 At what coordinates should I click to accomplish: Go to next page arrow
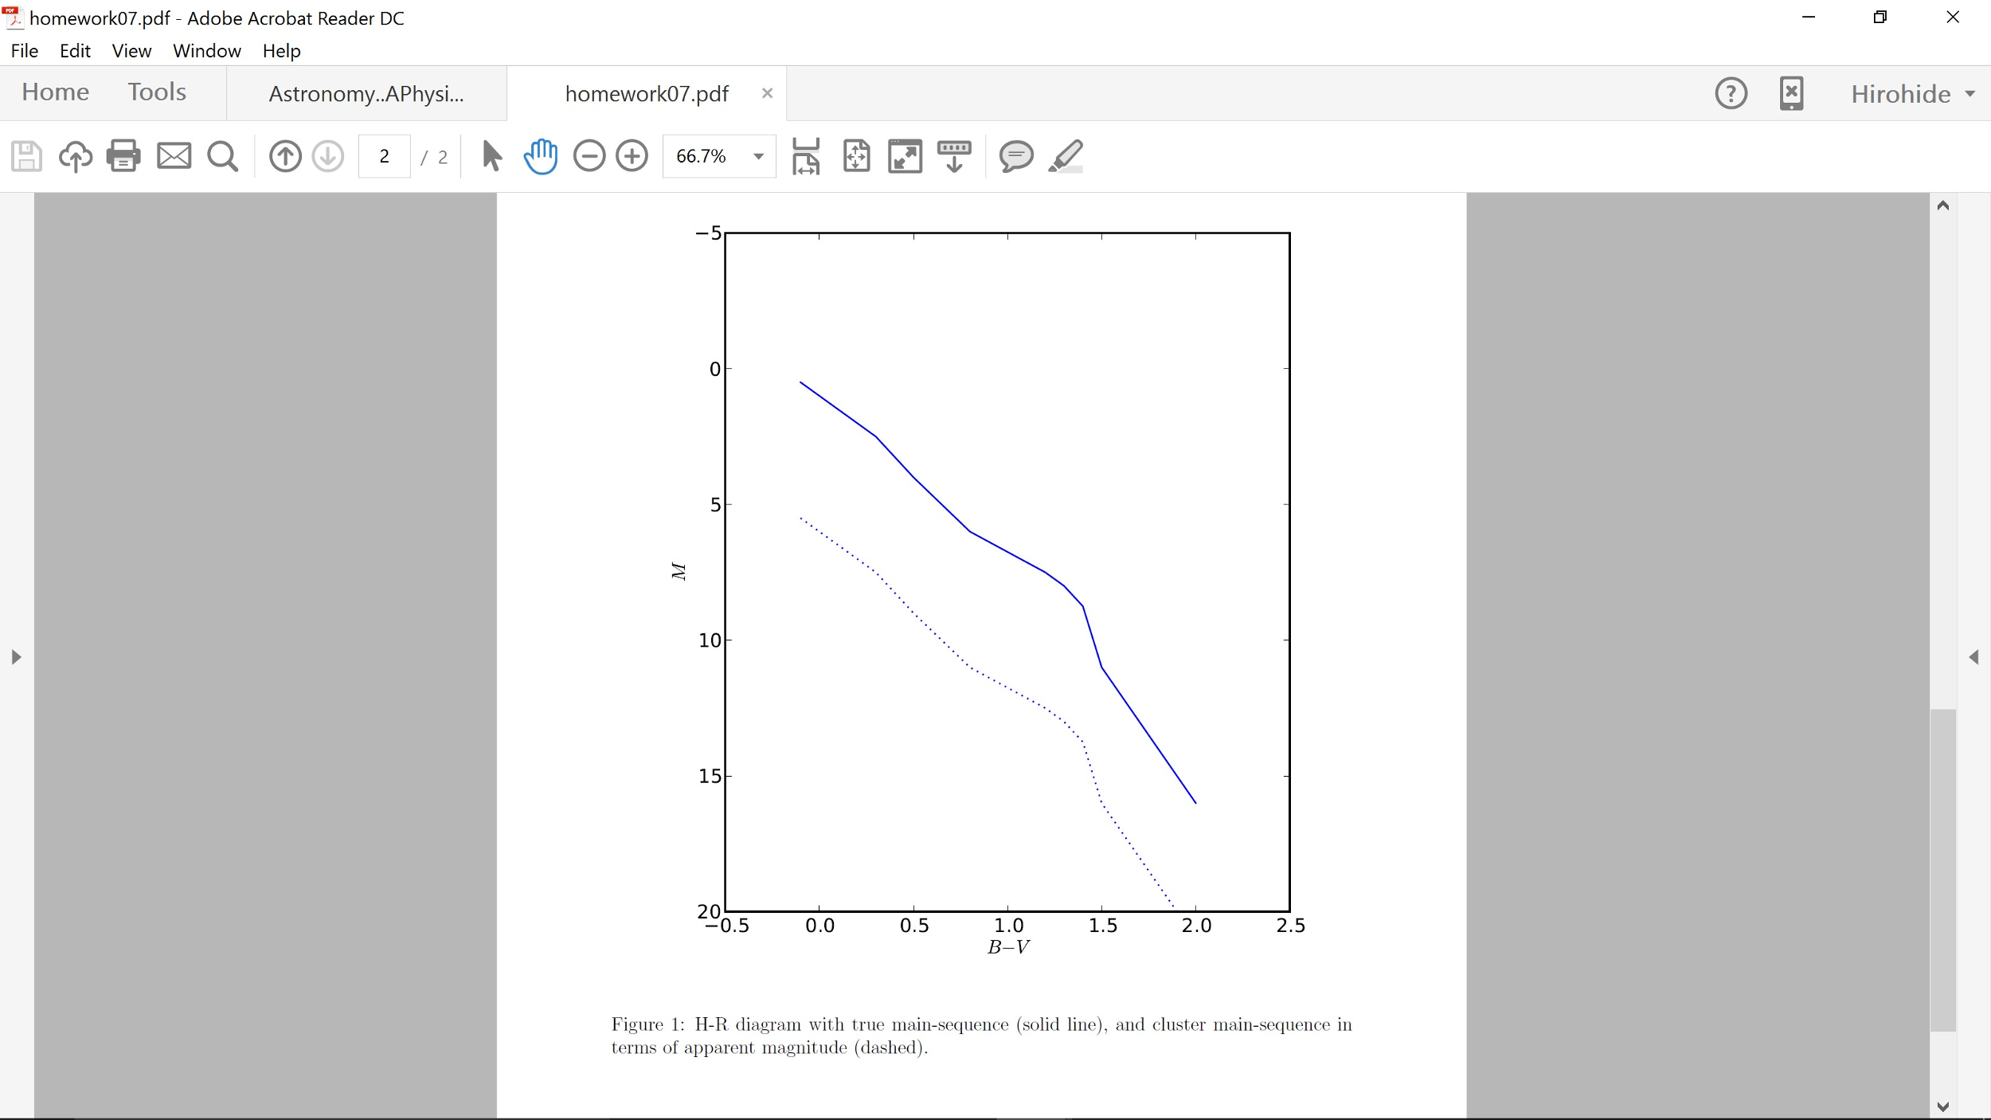(x=328, y=156)
